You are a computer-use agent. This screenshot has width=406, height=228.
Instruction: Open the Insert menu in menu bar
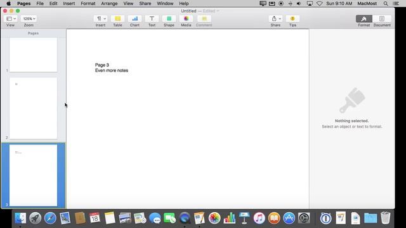(x=69, y=3)
